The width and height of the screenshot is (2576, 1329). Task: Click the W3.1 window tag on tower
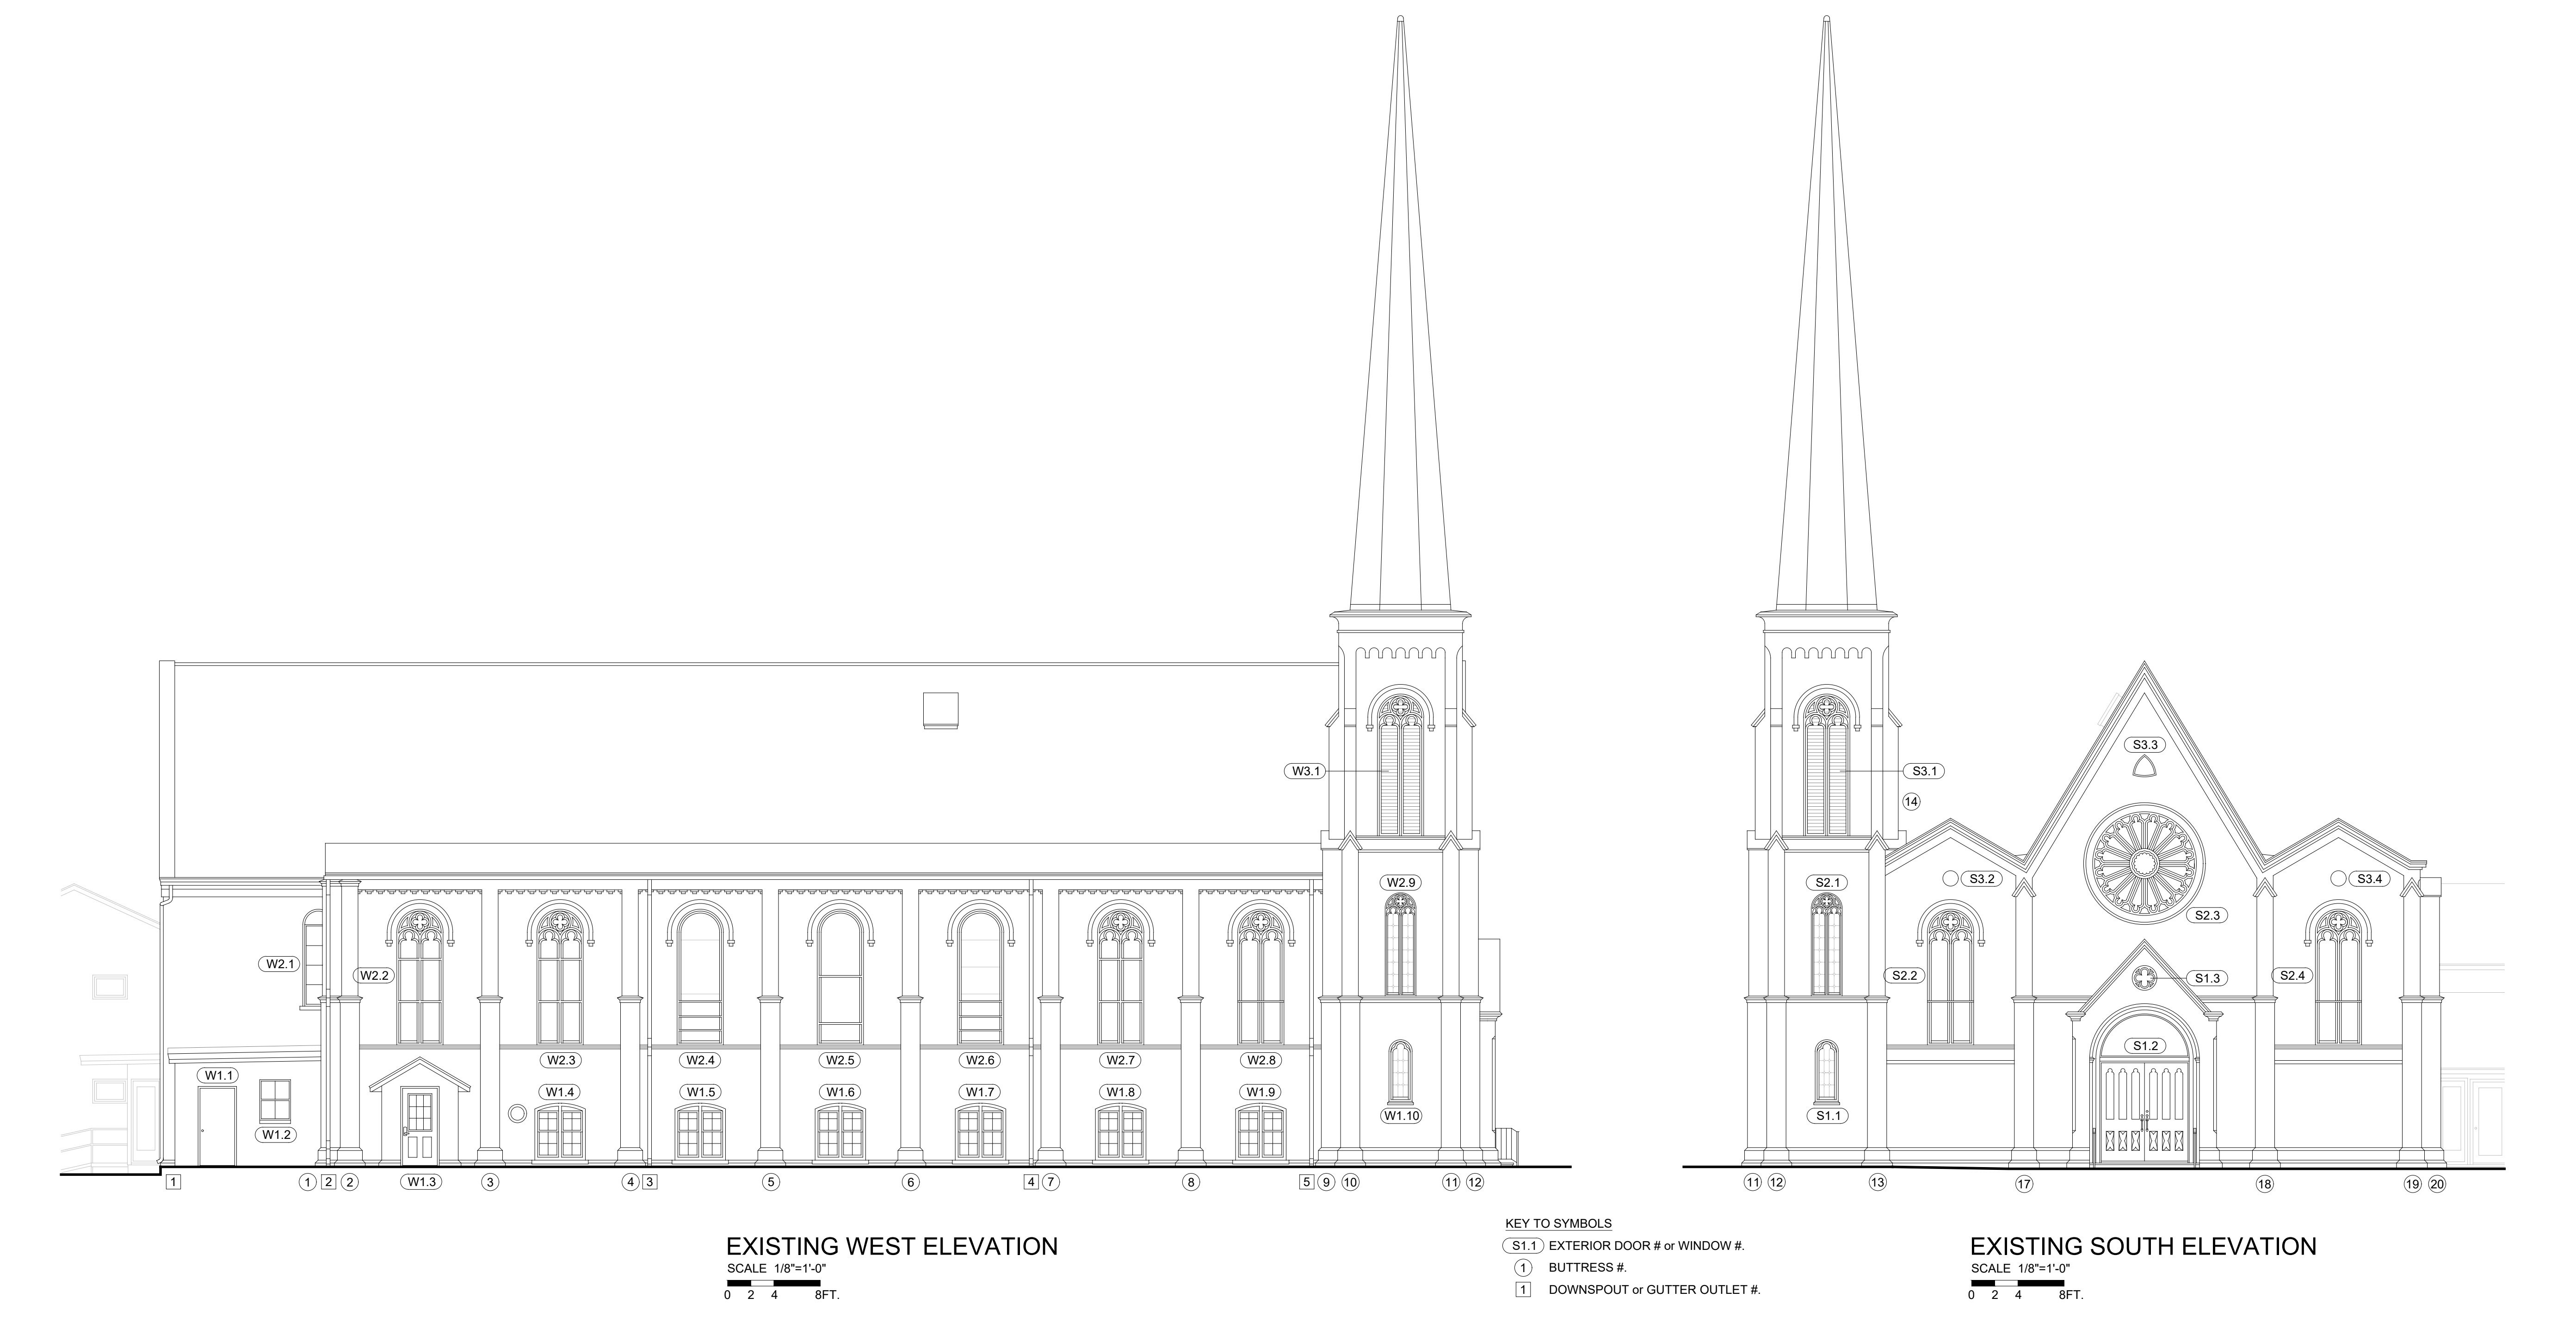[x=1306, y=771]
